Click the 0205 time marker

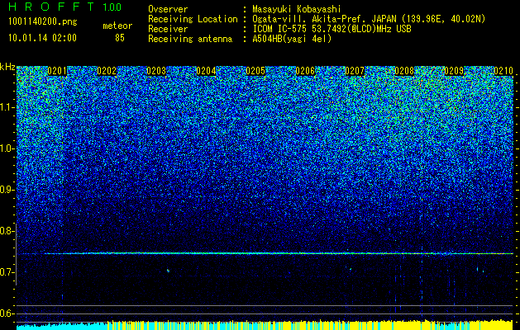[x=255, y=71]
